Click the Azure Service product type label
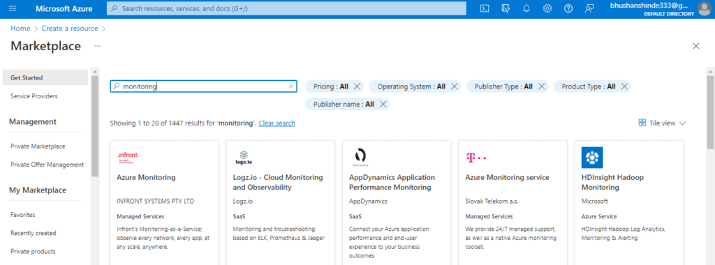 pyautogui.click(x=599, y=216)
